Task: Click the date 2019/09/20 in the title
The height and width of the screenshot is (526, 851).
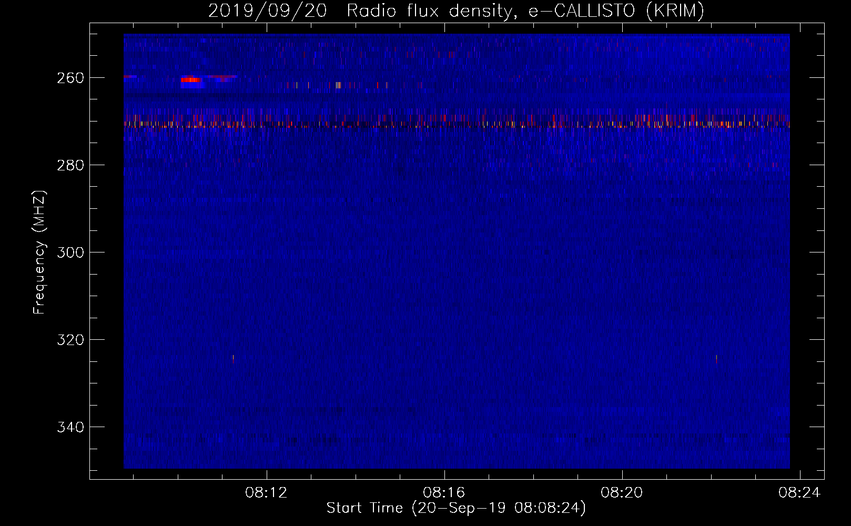Action: coord(268,11)
